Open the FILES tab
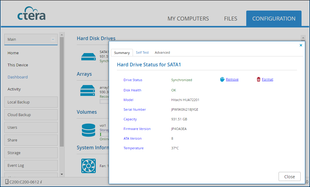Screen dimensions: 310x187 (231, 18)
